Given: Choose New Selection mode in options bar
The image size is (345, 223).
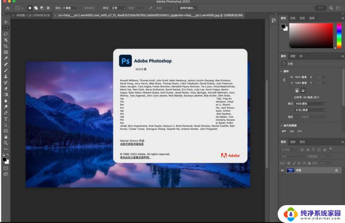Looking at the screenshot, I should pyautogui.click(x=30, y=8).
